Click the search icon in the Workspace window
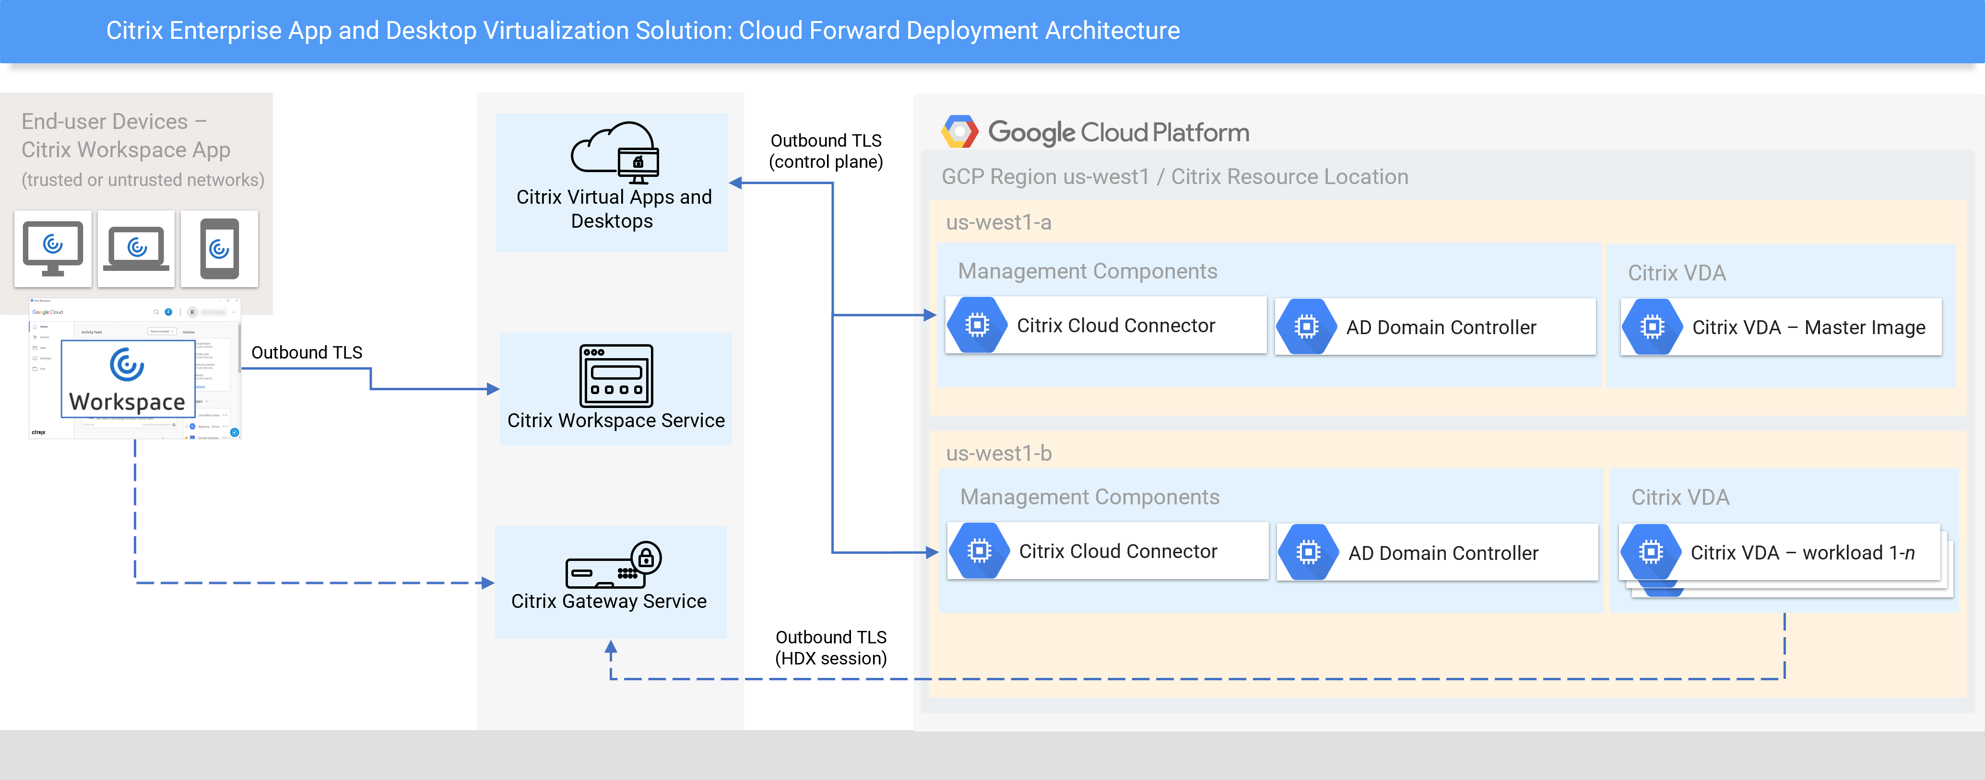Viewport: 1985px width, 780px height. [x=156, y=312]
